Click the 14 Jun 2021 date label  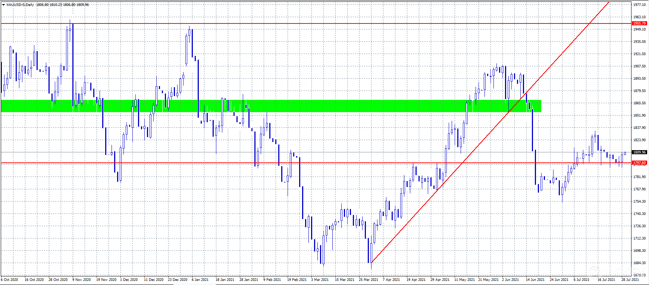[x=535, y=279]
